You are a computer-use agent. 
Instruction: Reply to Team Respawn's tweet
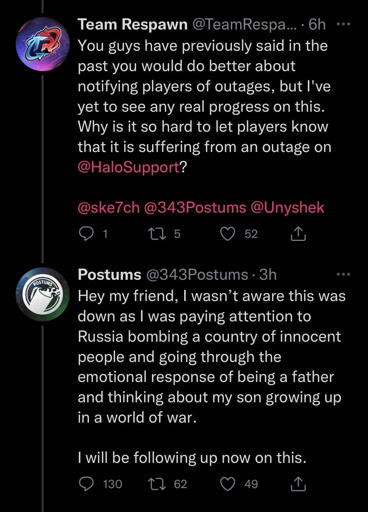[86, 234]
